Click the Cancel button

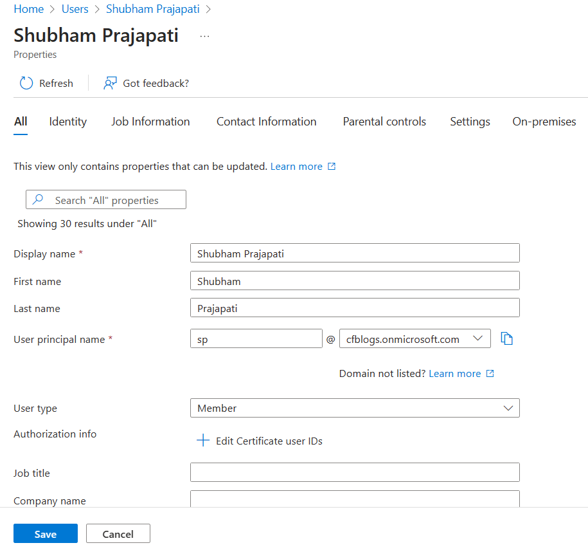(118, 533)
